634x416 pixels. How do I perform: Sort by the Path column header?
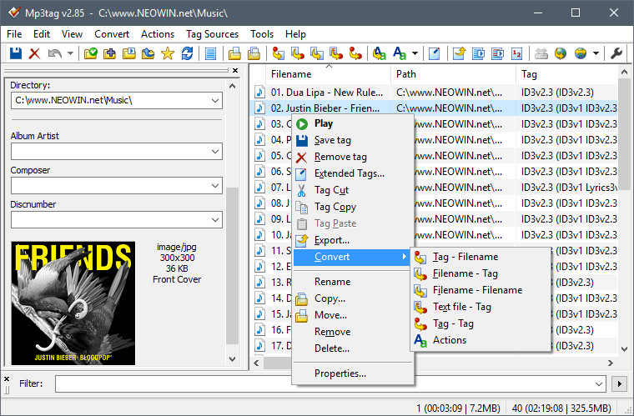click(453, 74)
